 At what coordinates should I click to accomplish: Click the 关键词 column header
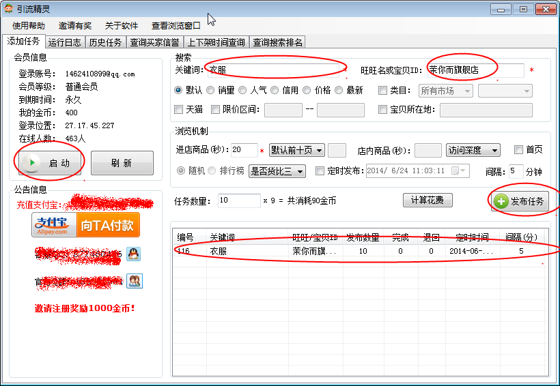[247, 237]
